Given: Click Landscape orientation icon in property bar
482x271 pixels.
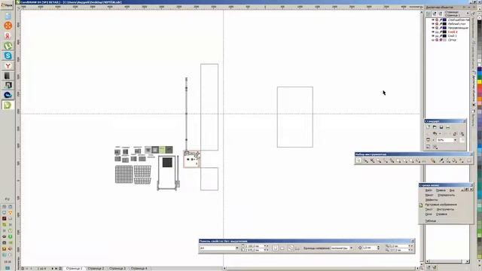Looking at the screenshot, I should 282,248.
